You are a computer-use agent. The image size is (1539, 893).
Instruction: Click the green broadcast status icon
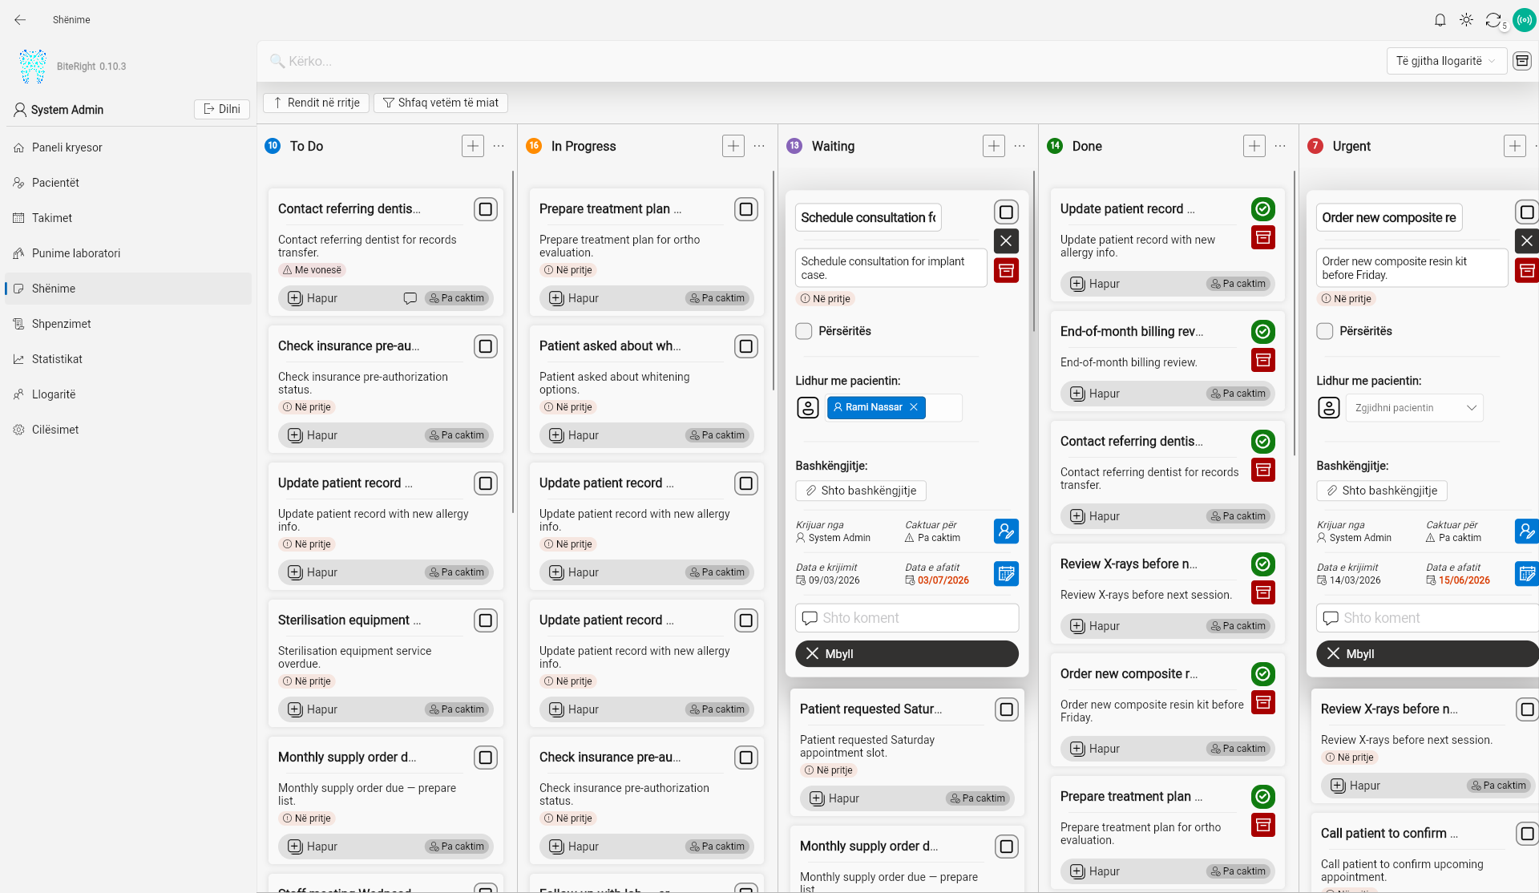(x=1524, y=20)
